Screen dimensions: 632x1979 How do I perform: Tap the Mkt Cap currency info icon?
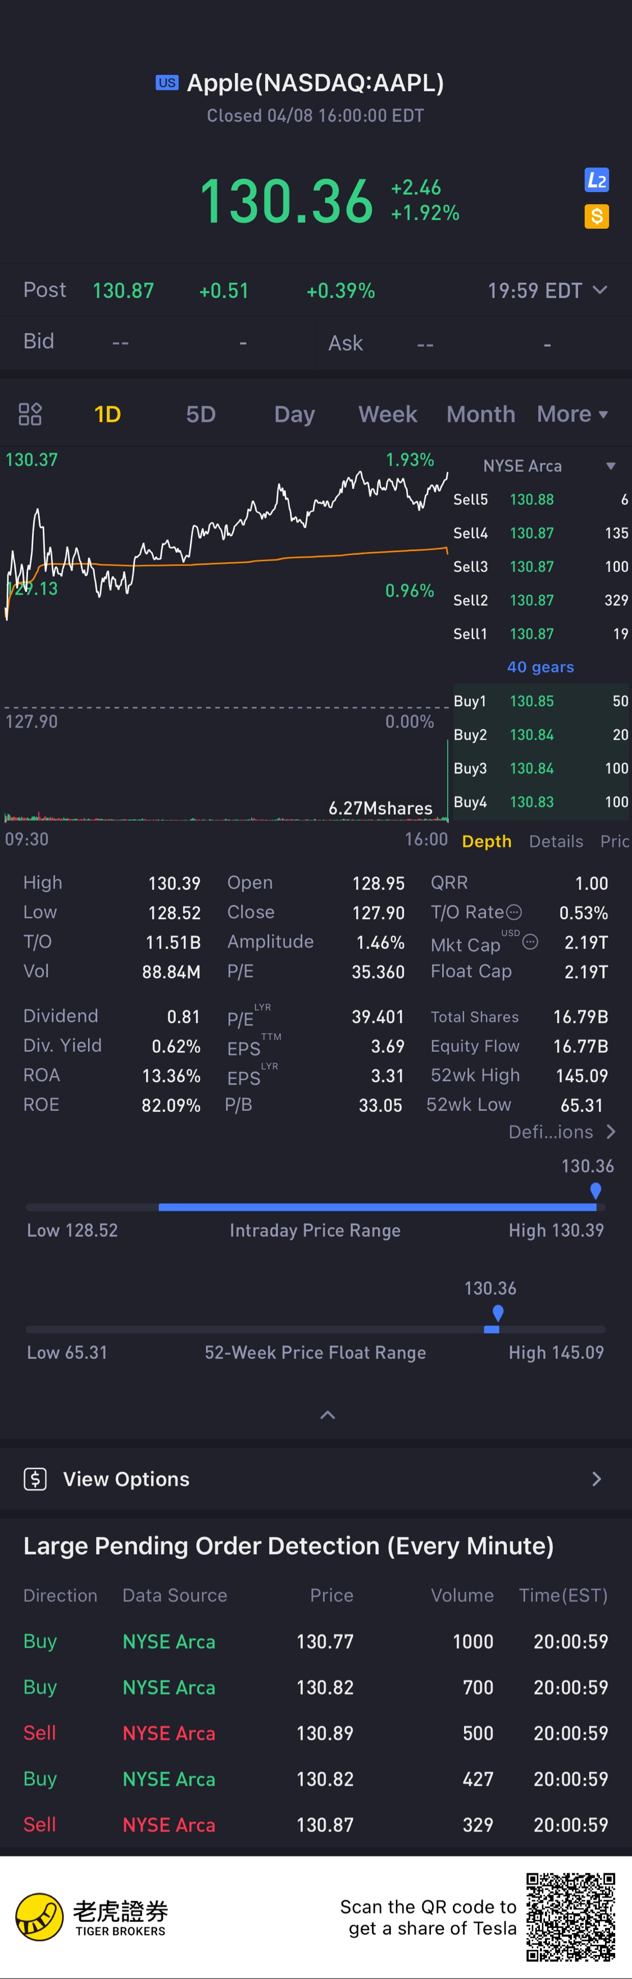tap(530, 942)
